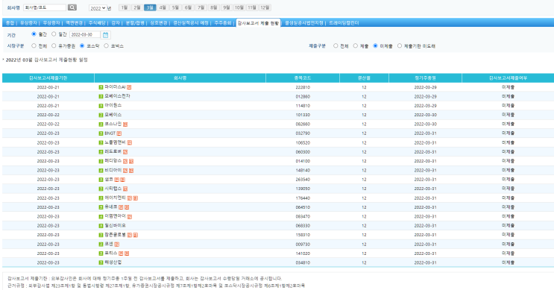Image resolution: width=554 pixels, height=290 pixels.
Task: Click the green icon beside 모베이스전자
Action: (x=101, y=96)
